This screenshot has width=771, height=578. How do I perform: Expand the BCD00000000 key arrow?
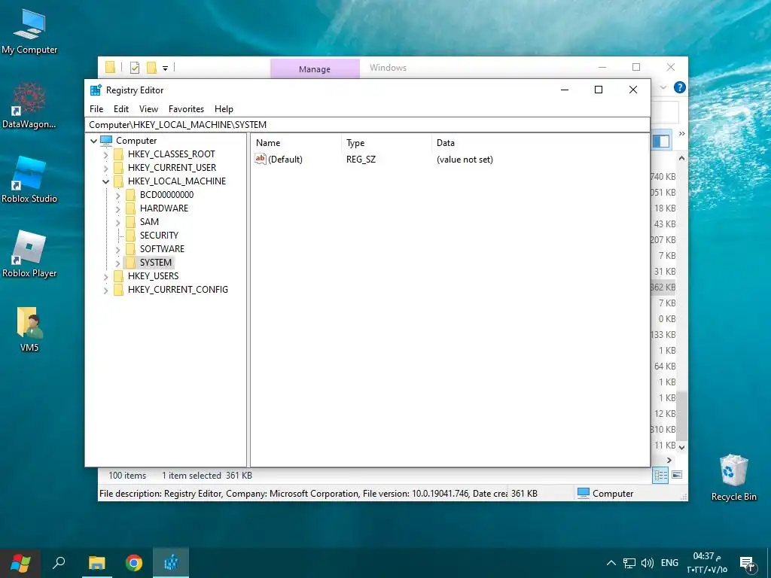pyautogui.click(x=118, y=196)
